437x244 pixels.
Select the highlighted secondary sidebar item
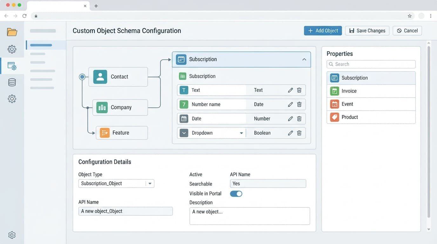(x=46, y=45)
